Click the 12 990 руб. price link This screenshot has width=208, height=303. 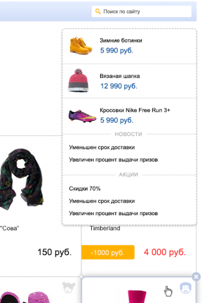119,86
